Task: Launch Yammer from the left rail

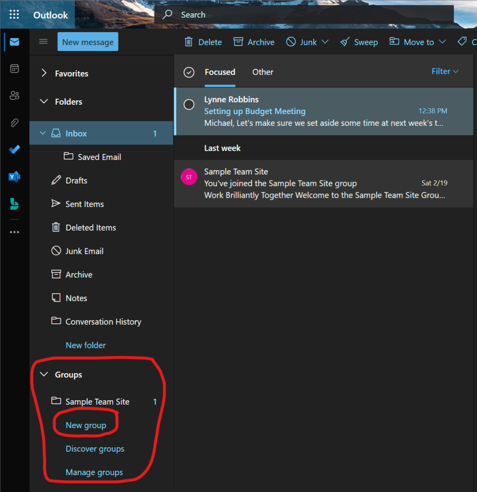Action: click(14, 177)
